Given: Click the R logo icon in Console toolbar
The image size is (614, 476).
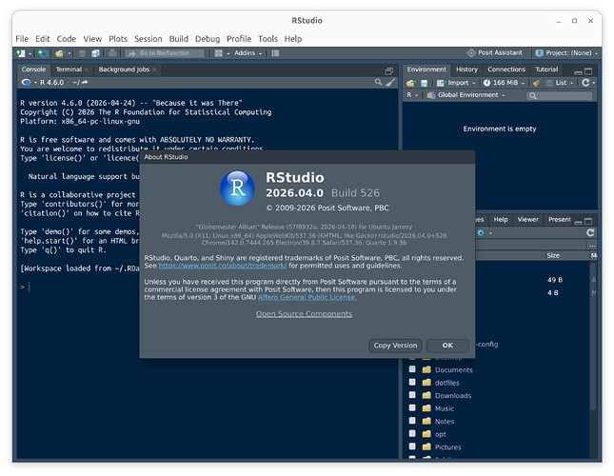Looking at the screenshot, I should point(27,82).
